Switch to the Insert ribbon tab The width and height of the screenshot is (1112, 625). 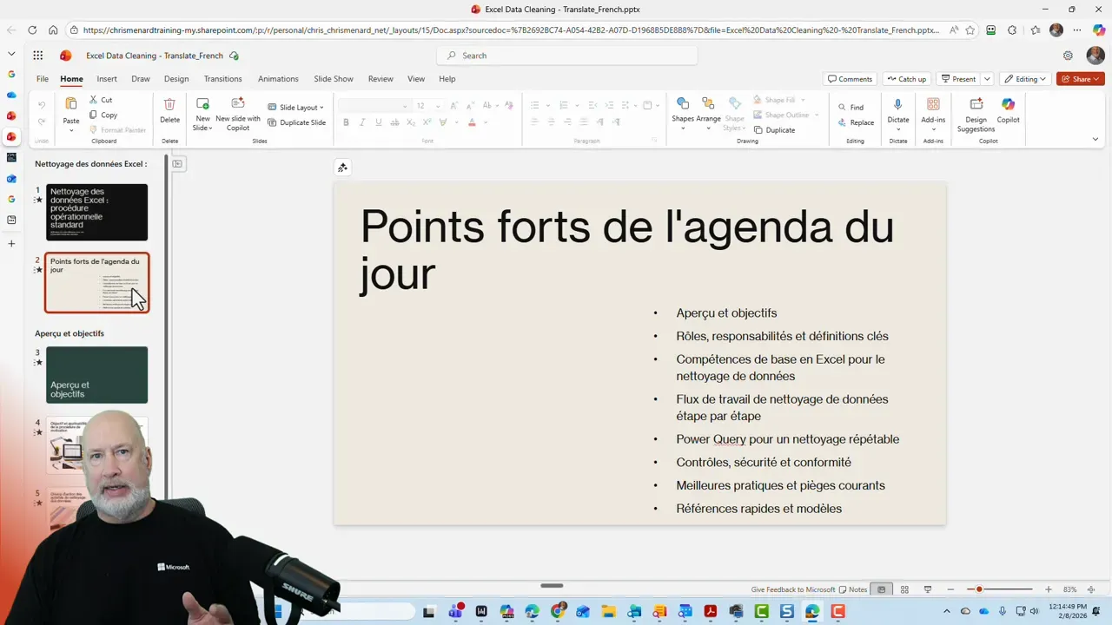(x=107, y=78)
